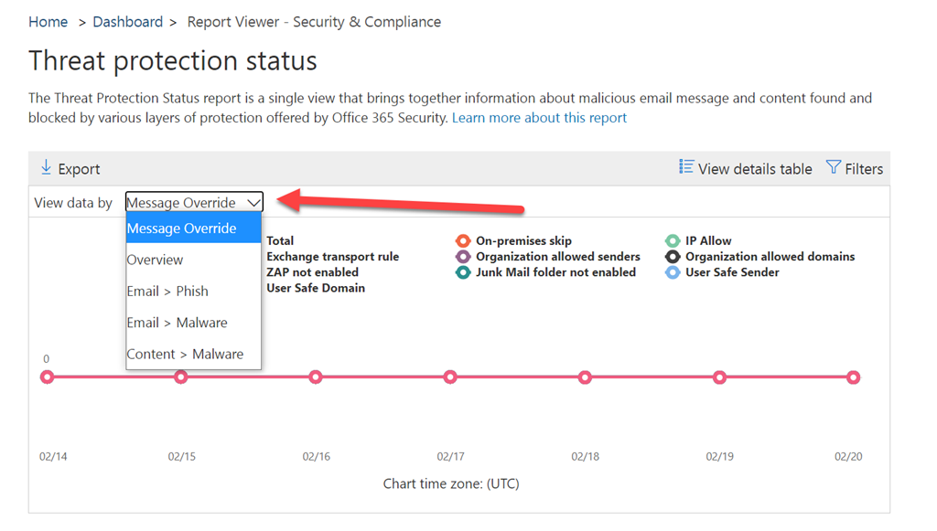
Task: Toggle the Organization allowed senders legend marker
Action: pos(463,257)
